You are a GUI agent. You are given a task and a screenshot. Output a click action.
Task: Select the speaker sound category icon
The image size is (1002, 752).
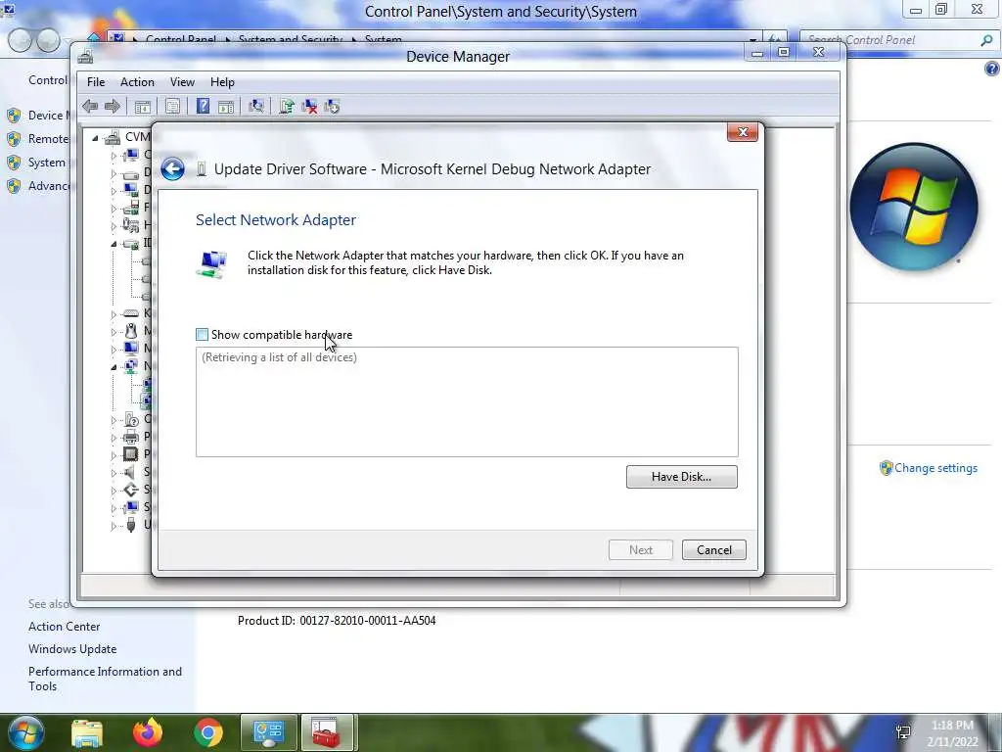(x=130, y=472)
